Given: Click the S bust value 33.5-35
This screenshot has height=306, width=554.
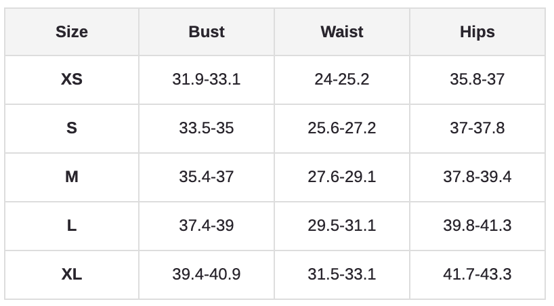Looking at the screenshot, I should coord(207,128).
